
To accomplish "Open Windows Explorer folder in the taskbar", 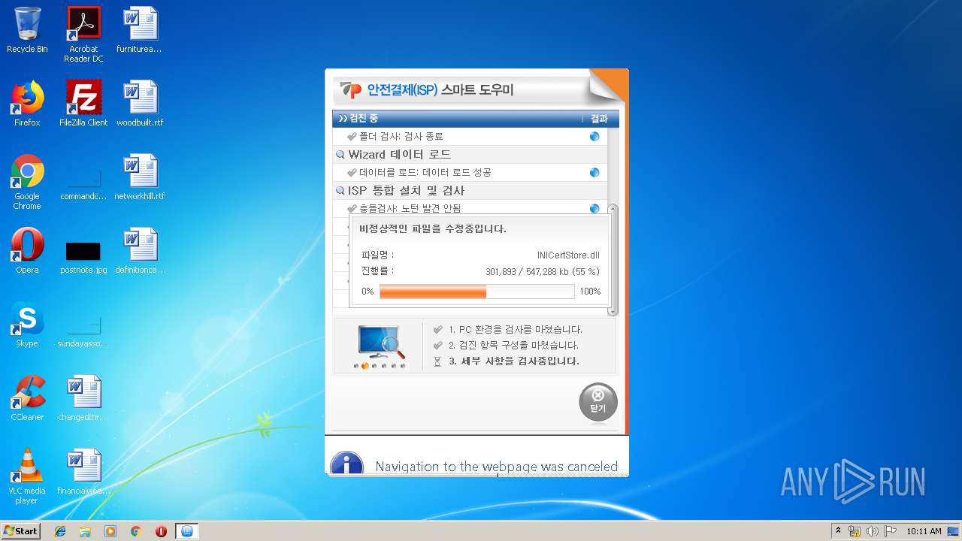I will click(85, 531).
